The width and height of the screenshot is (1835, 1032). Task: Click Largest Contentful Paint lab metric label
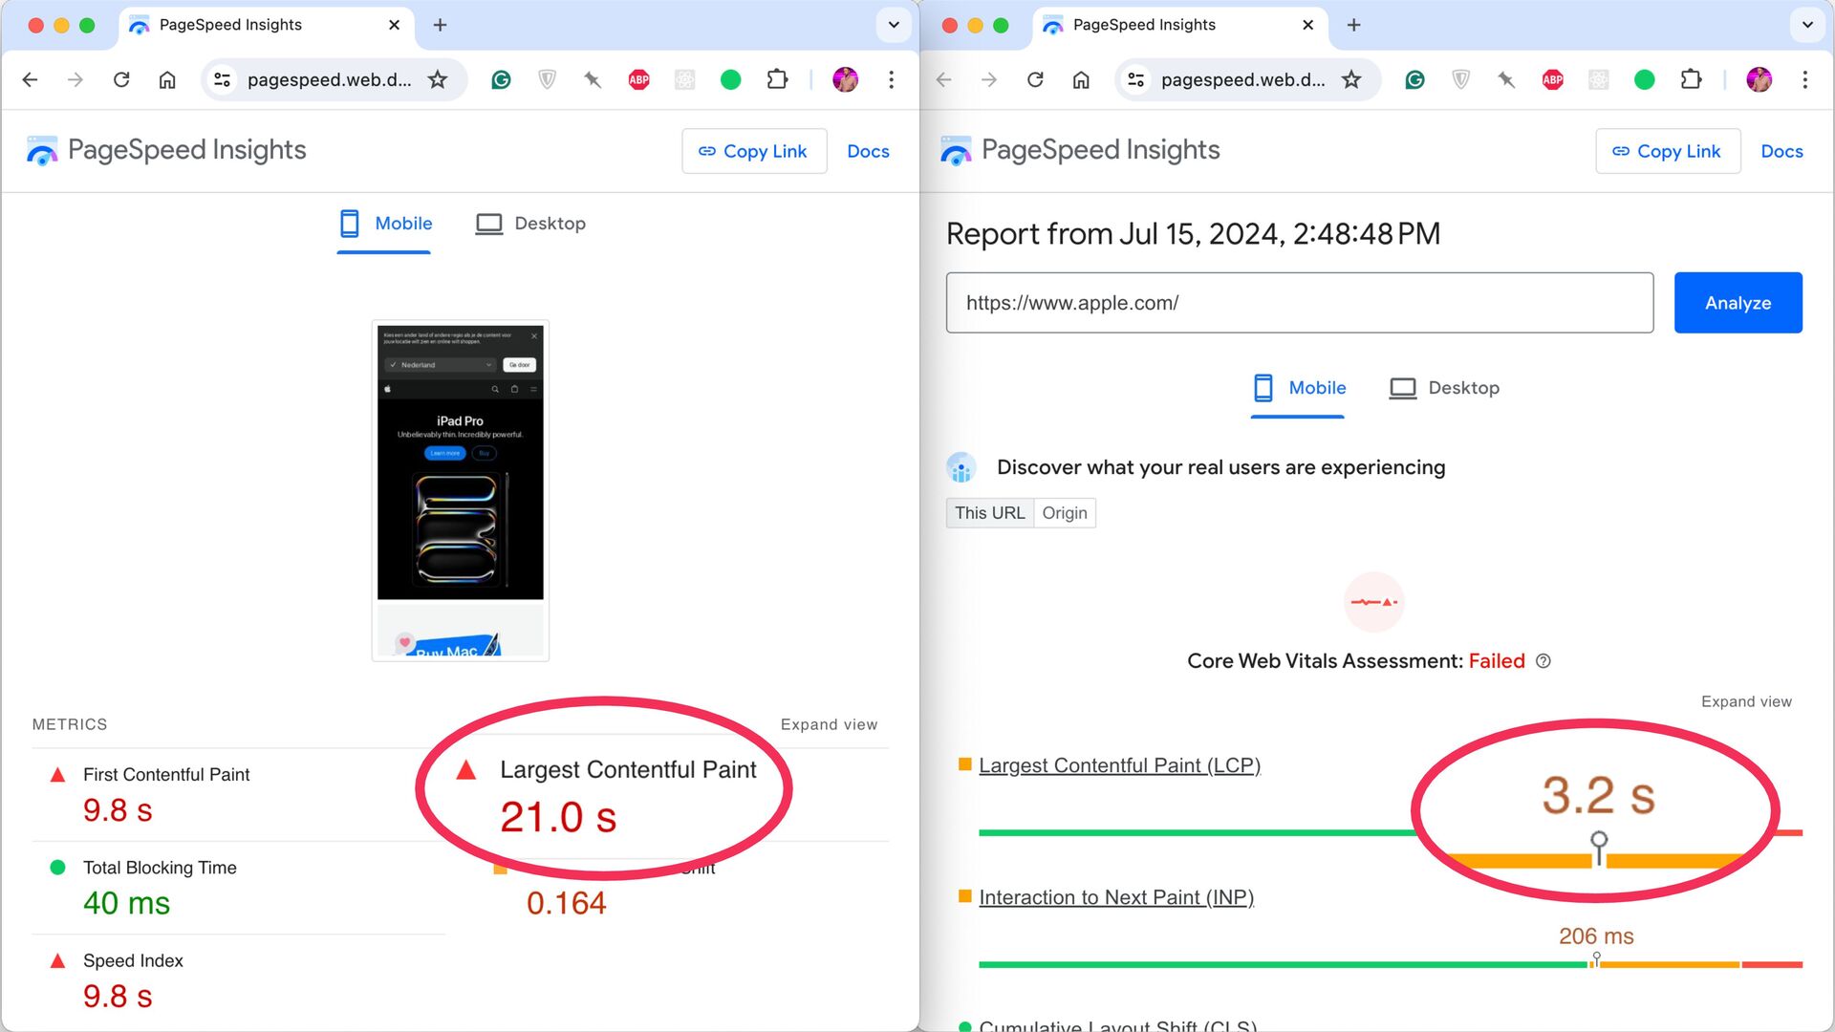point(628,770)
